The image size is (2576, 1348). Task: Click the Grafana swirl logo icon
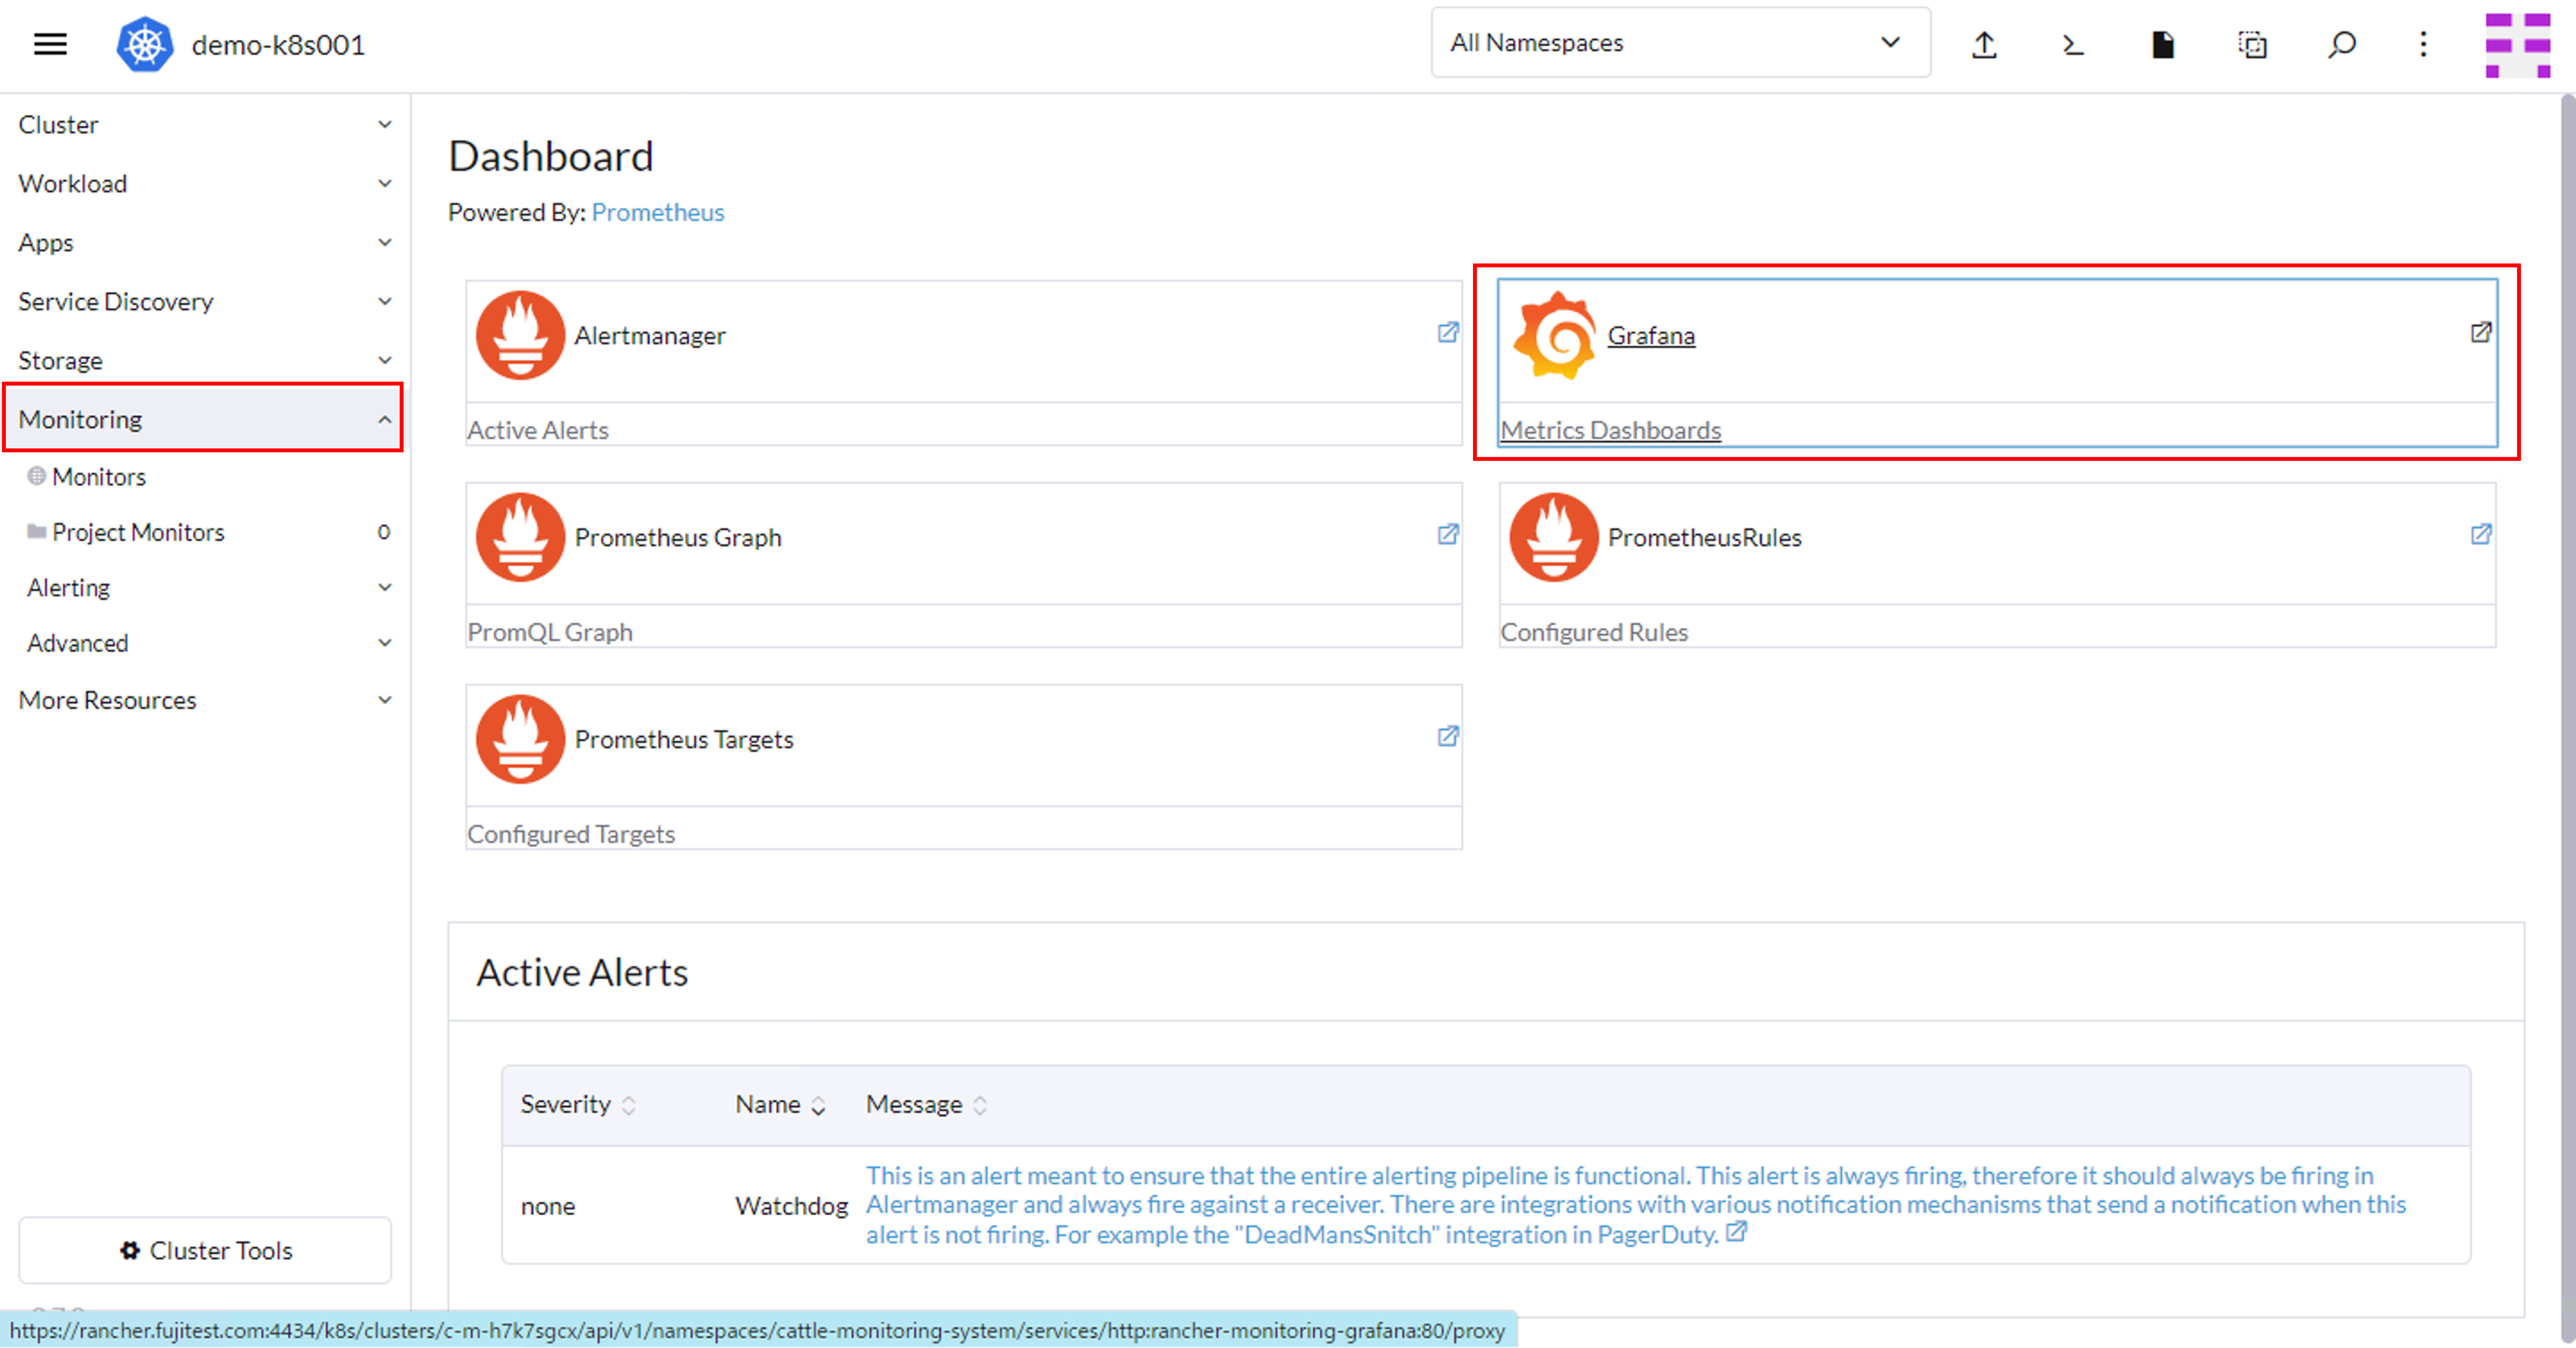click(x=1554, y=335)
